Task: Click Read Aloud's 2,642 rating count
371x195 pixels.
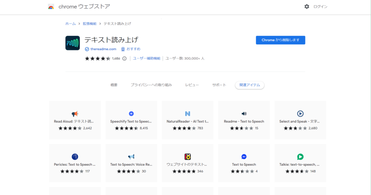Action: pyautogui.click(x=88, y=128)
